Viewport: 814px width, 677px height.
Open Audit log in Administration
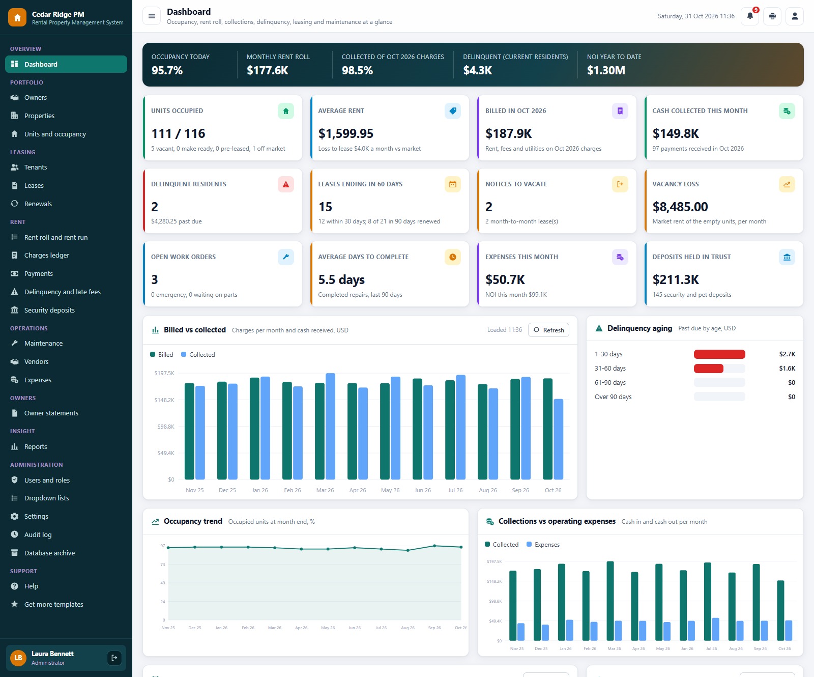pos(66,535)
